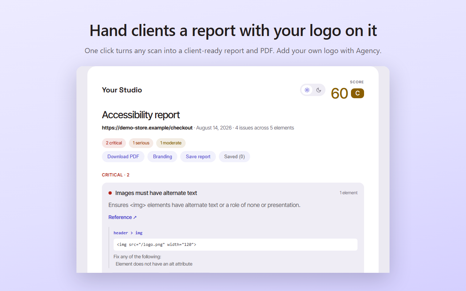Switch to dark theme moon icon
The height and width of the screenshot is (291, 466).
point(319,90)
